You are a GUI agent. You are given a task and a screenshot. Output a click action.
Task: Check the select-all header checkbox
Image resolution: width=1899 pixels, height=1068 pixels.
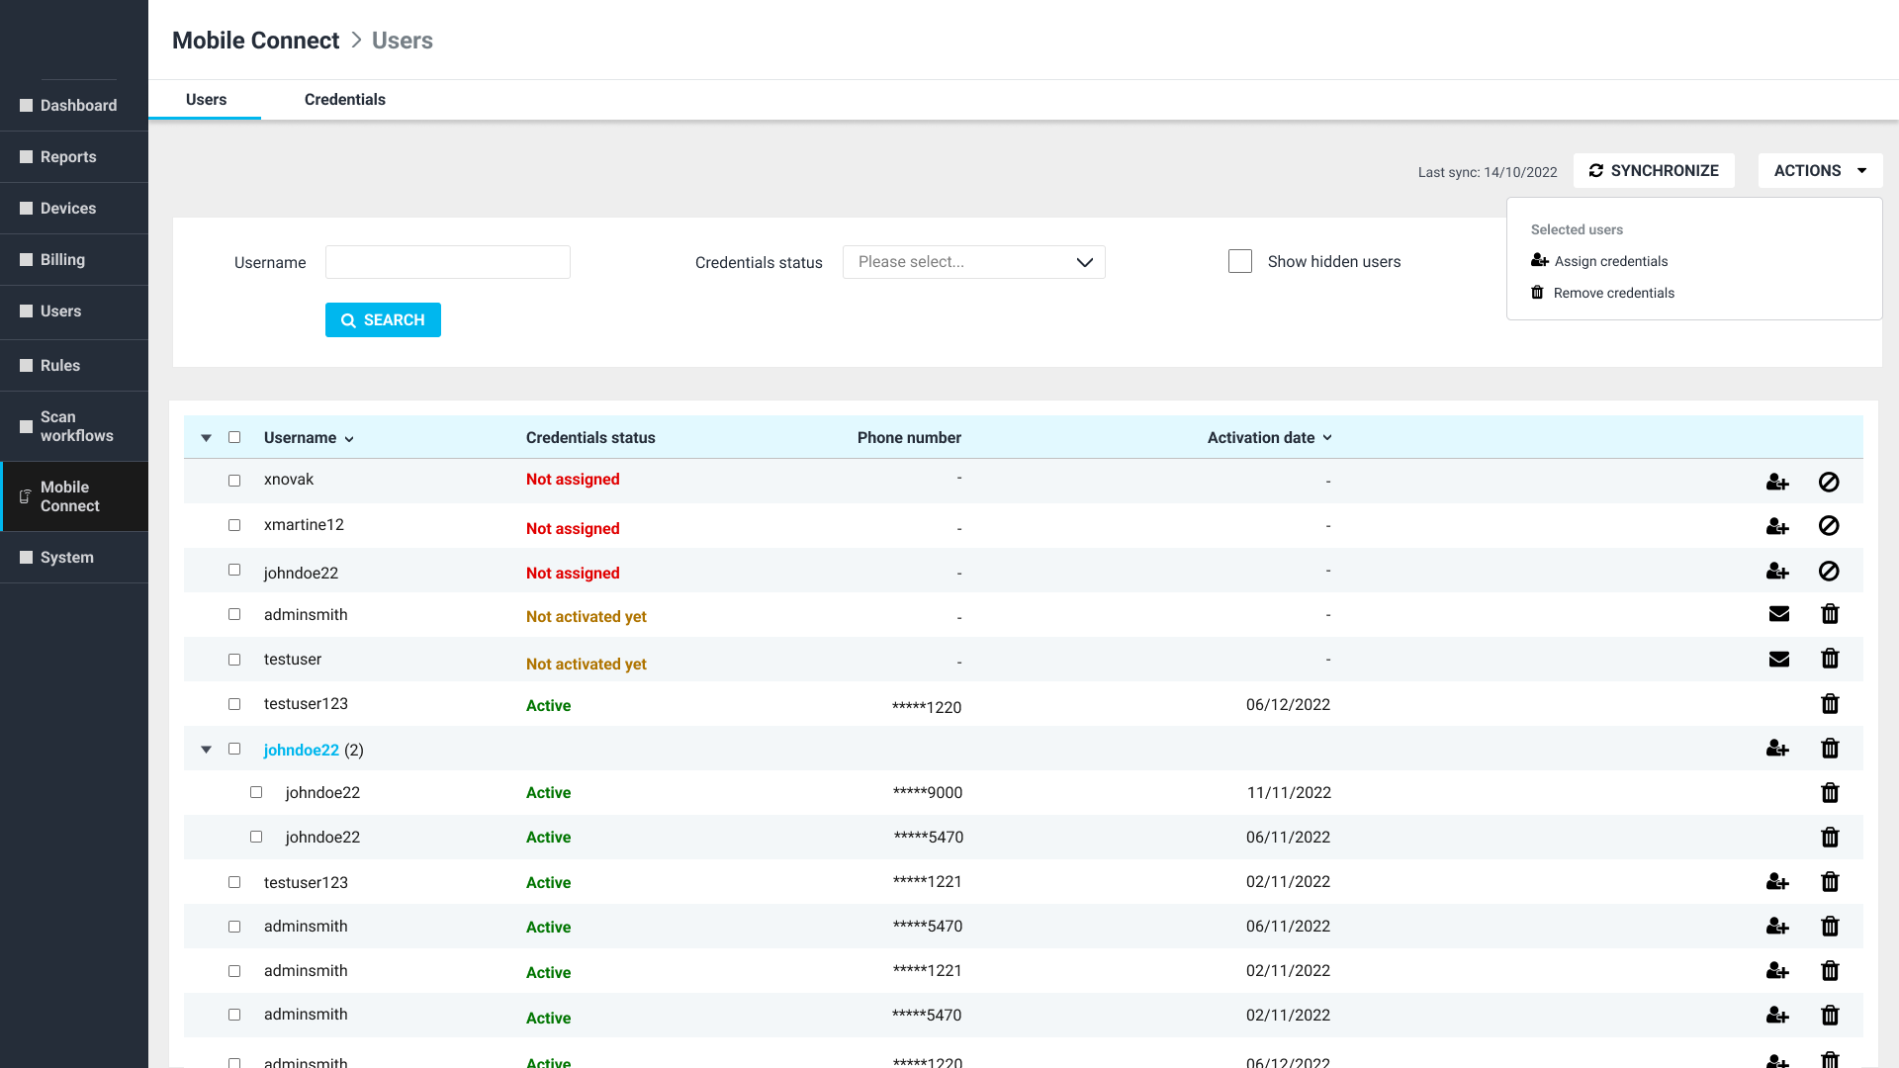point(234,437)
